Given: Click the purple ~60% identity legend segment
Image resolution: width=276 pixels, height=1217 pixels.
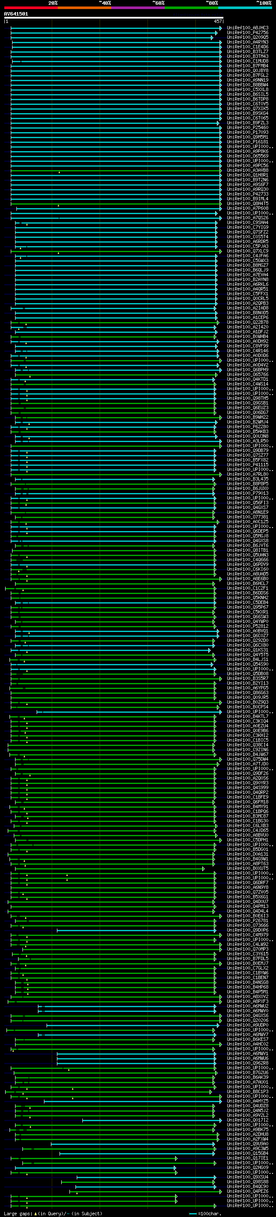Looking at the screenshot, I should [x=138, y=8].
